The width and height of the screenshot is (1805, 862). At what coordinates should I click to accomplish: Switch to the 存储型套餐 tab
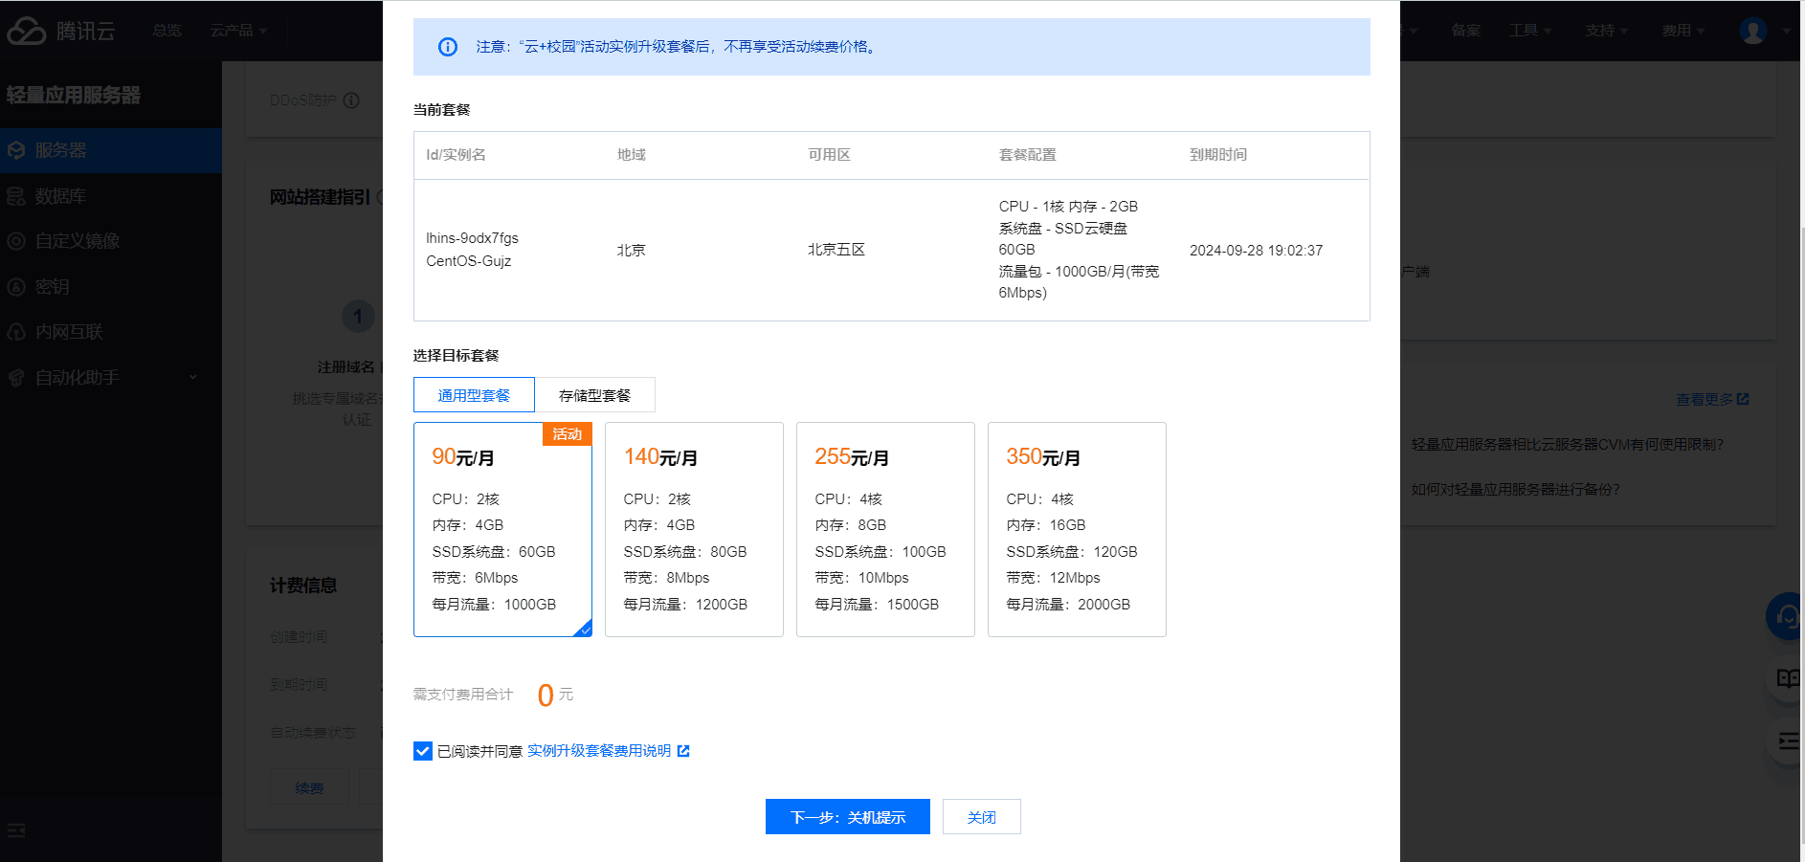click(594, 395)
